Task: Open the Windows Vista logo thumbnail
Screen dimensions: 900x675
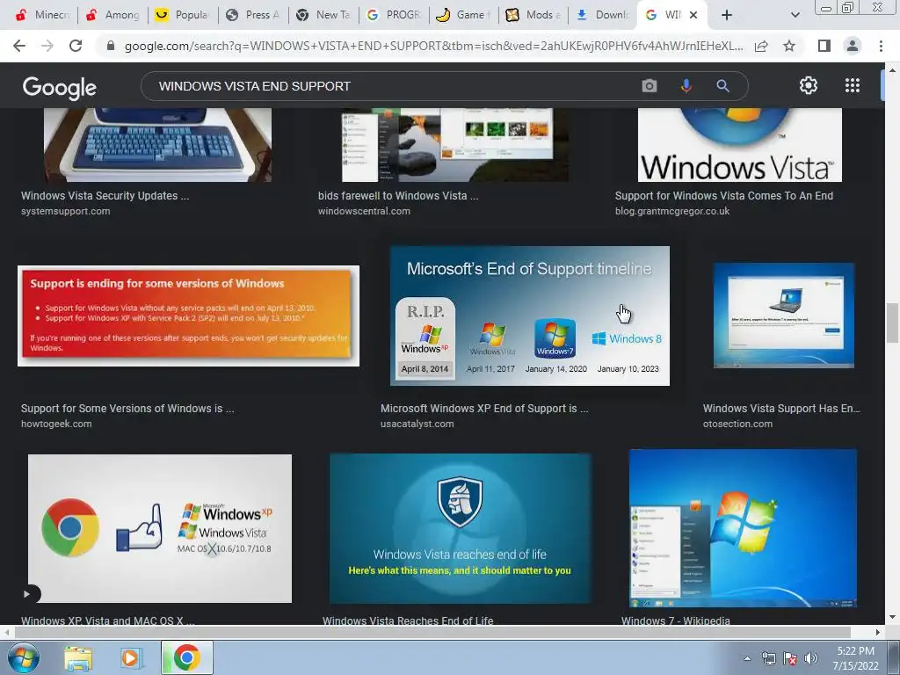Action: [x=740, y=145]
